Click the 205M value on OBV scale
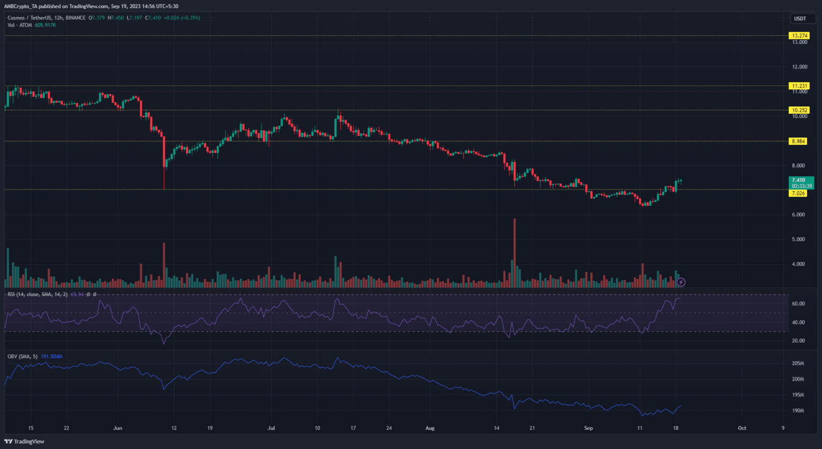Image resolution: width=822 pixels, height=449 pixels. [798, 363]
